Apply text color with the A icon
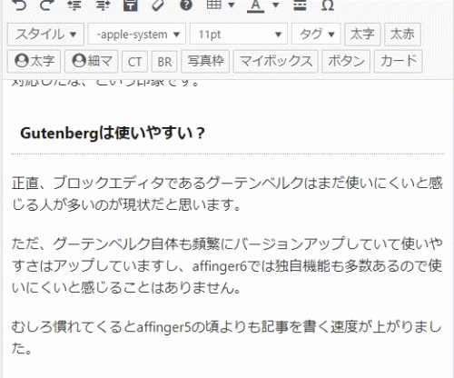Viewport: 454px width, 378px height. coord(256,5)
